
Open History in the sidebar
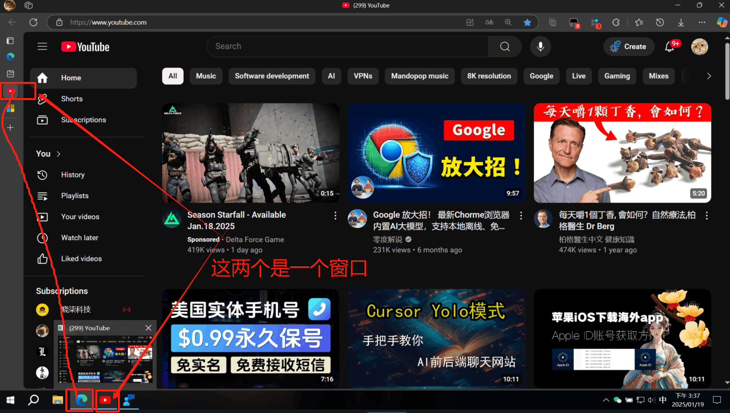pyautogui.click(x=84, y=175)
